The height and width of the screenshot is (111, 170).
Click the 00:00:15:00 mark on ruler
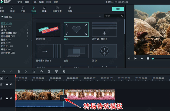tap(73, 78)
